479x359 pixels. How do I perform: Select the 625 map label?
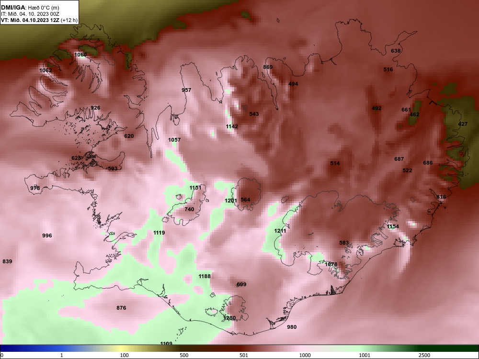coord(76,158)
